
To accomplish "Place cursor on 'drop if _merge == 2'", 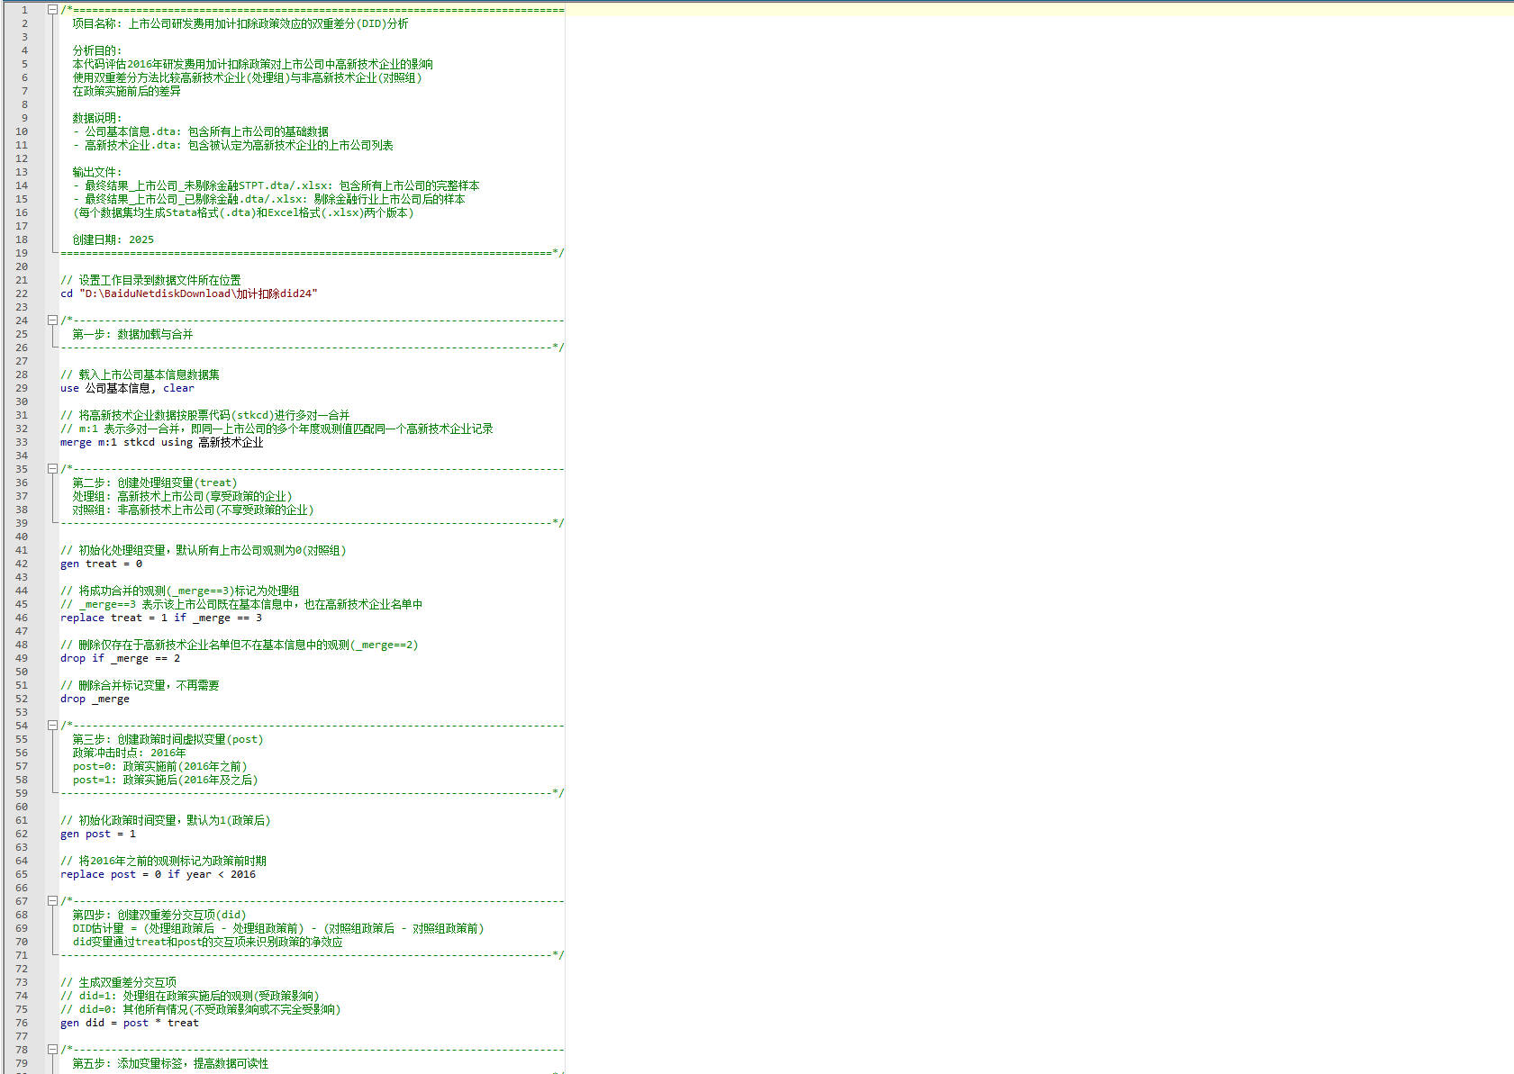I will (x=120, y=658).
